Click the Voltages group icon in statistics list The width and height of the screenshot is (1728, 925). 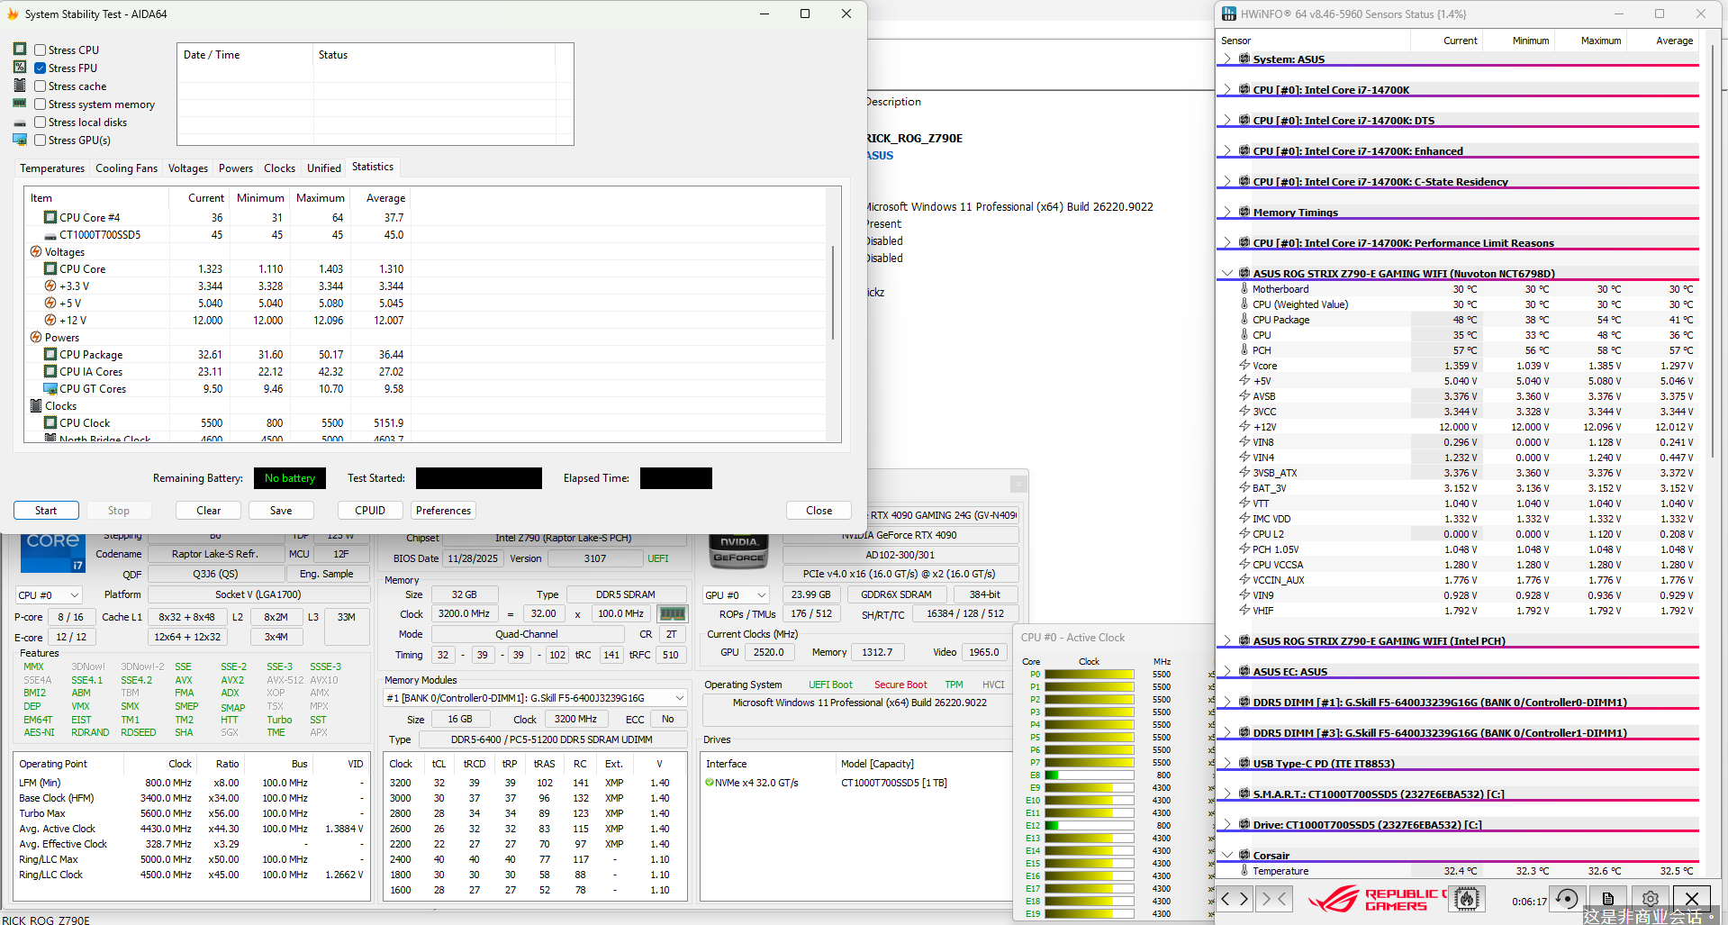(36, 252)
